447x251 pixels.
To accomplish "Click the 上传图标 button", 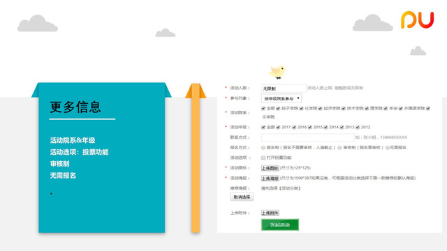I will [x=270, y=168].
